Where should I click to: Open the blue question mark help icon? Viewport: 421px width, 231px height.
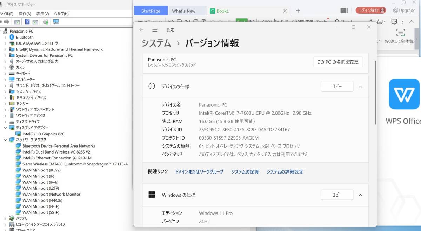27,22
